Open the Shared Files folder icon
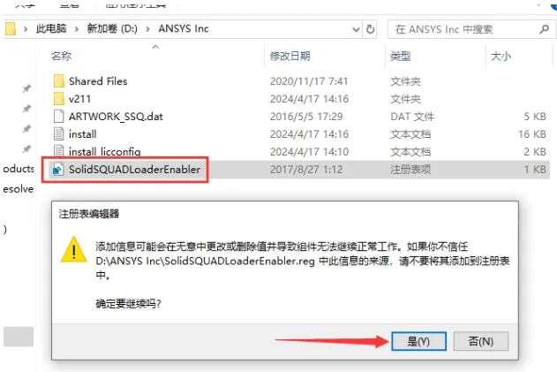The image size is (557, 372). tap(58, 81)
